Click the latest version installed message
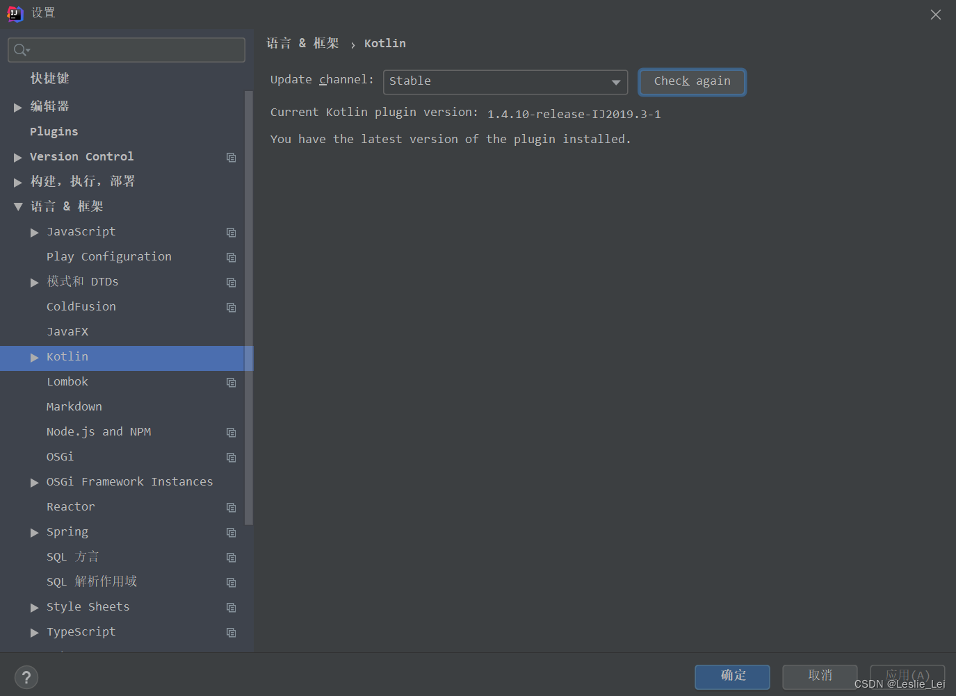 [451, 139]
